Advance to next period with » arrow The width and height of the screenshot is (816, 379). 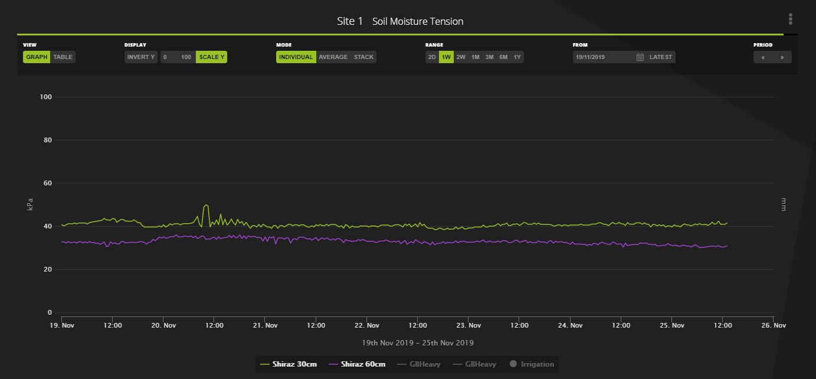(782, 57)
